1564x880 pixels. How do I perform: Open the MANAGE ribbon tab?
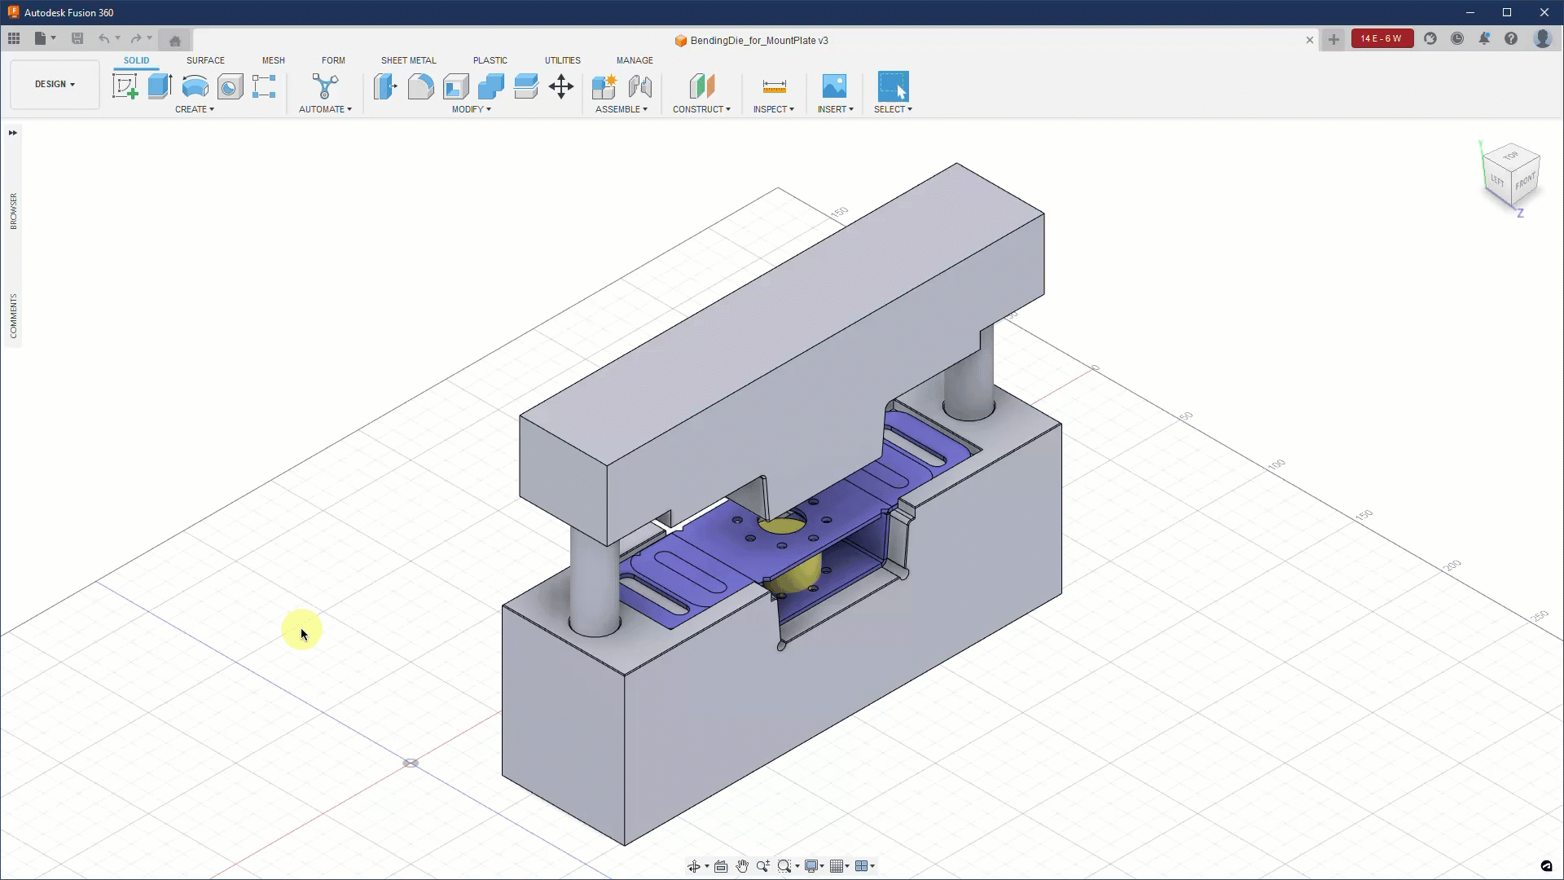(x=635, y=59)
